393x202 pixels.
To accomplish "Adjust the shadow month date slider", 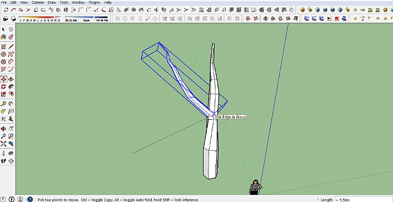I will coord(40,19).
